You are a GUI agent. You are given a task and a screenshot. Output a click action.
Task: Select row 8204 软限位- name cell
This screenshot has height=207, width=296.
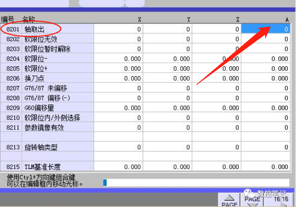tap(58, 59)
